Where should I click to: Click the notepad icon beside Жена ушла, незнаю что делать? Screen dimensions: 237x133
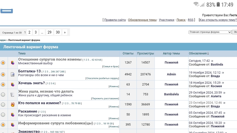point(12,95)
